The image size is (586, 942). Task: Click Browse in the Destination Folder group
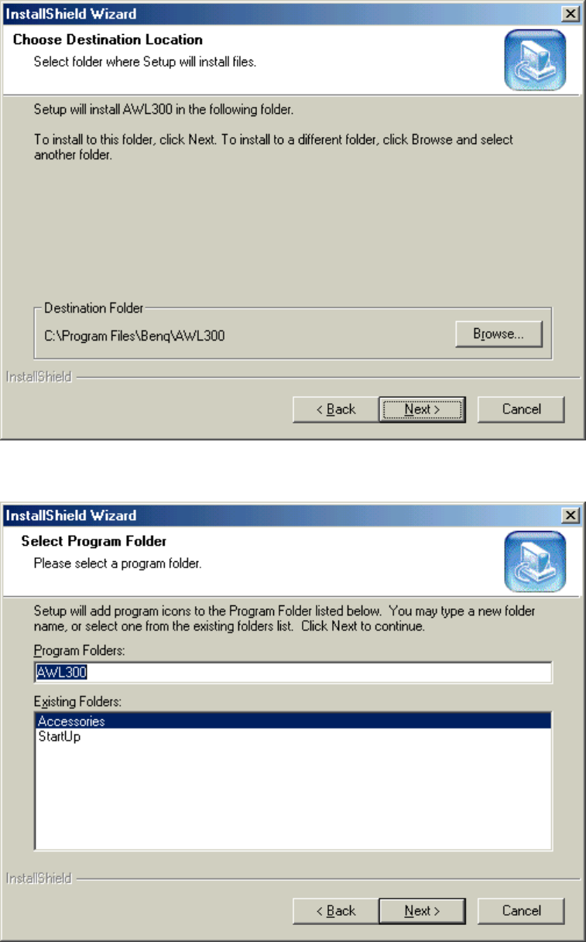click(x=499, y=334)
